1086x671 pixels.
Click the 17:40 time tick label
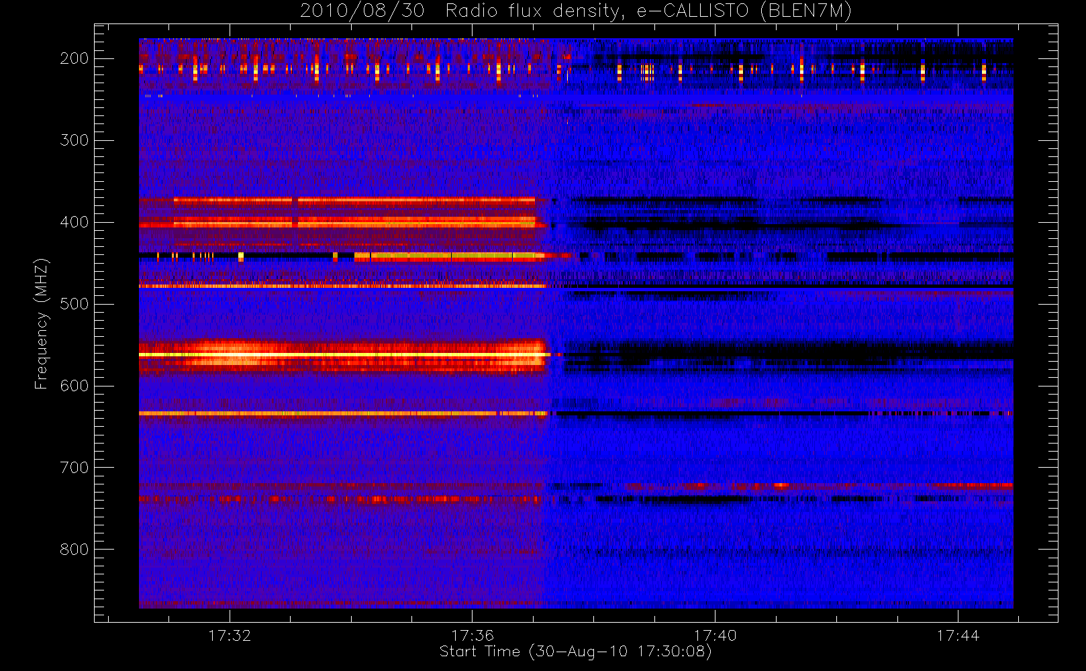point(715,635)
